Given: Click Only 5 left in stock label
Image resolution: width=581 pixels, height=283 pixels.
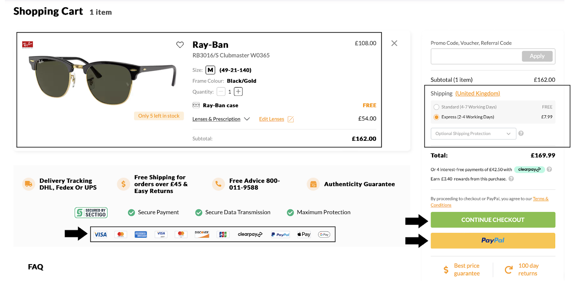Looking at the screenshot, I should coord(159,116).
